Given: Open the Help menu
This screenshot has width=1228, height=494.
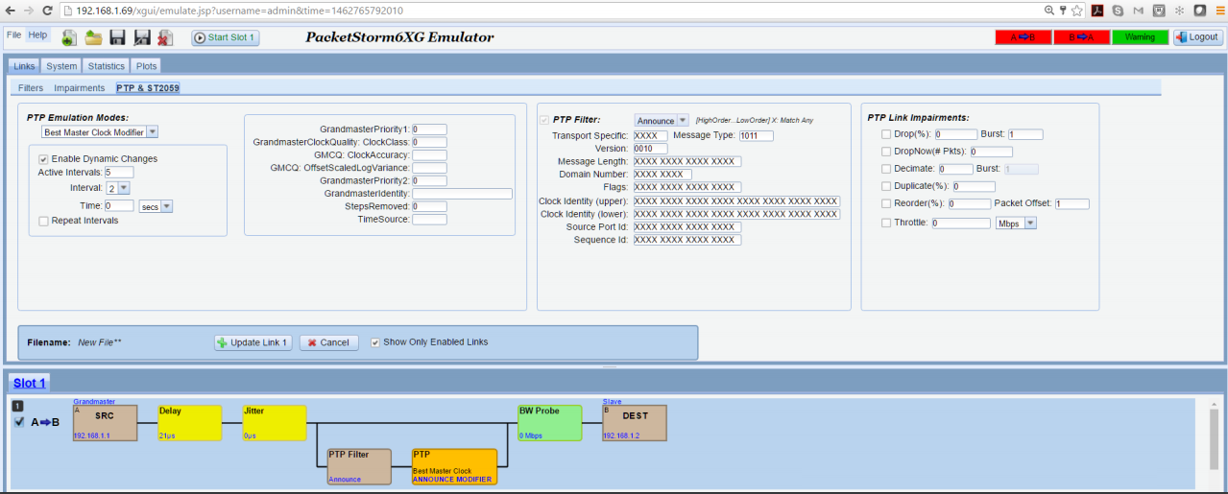Looking at the screenshot, I should click(37, 35).
